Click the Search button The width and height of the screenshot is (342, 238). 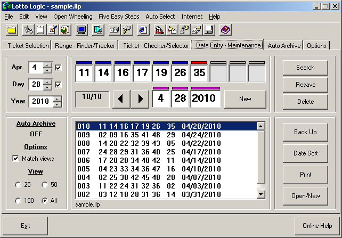[305, 68]
